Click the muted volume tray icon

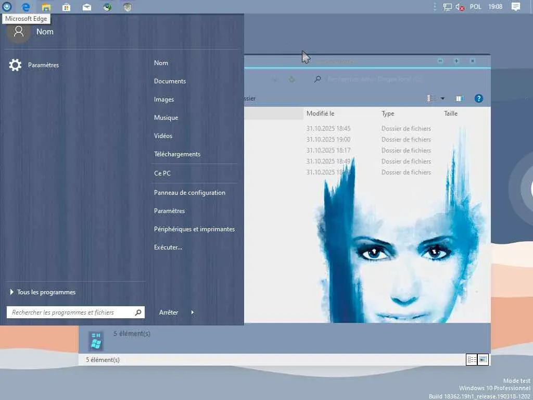[x=460, y=7]
